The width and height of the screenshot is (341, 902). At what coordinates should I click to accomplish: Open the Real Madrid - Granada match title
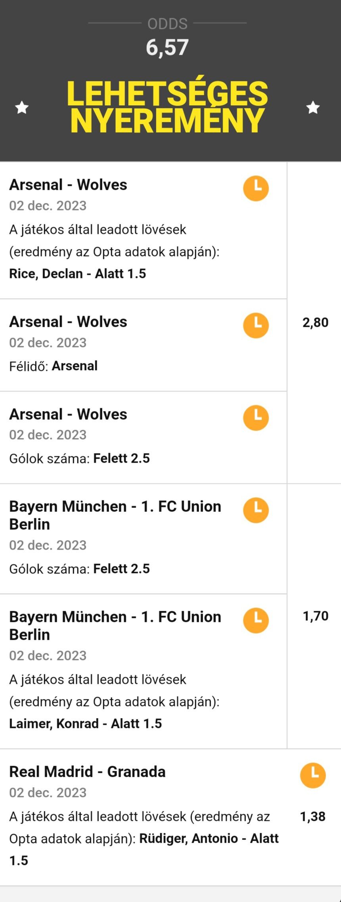coord(87,772)
